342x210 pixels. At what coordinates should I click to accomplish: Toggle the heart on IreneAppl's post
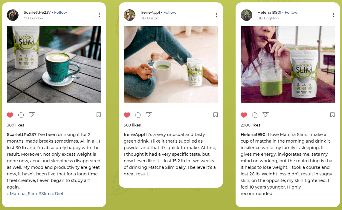point(127,115)
